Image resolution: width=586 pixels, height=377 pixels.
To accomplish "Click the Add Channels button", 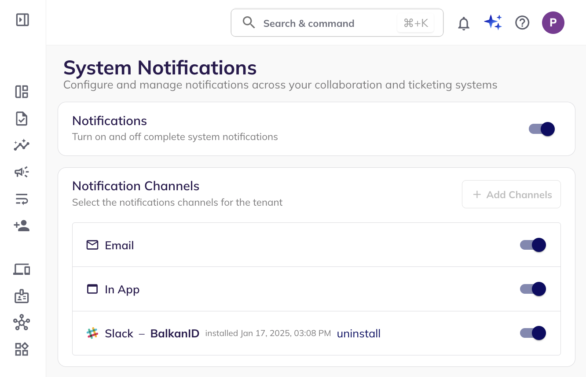I will tap(511, 194).
